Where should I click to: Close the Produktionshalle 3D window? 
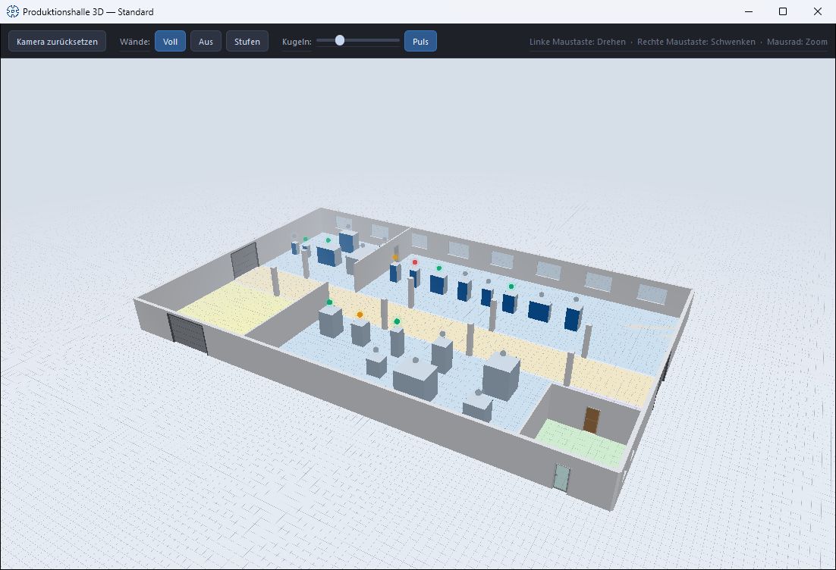coord(817,11)
